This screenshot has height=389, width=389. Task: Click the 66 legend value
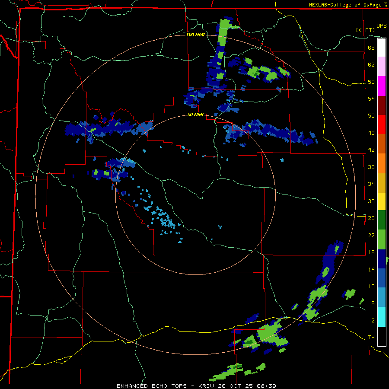tap(371, 48)
